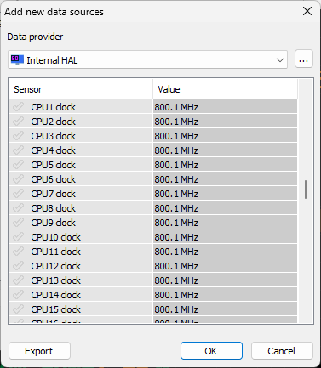Select the CPU9 clock sensor entry
This screenshot has height=368, width=321.
click(x=53, y=223)
